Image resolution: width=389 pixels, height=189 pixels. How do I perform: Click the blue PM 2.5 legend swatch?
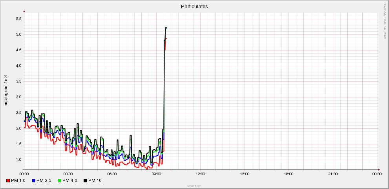point(34,180)
